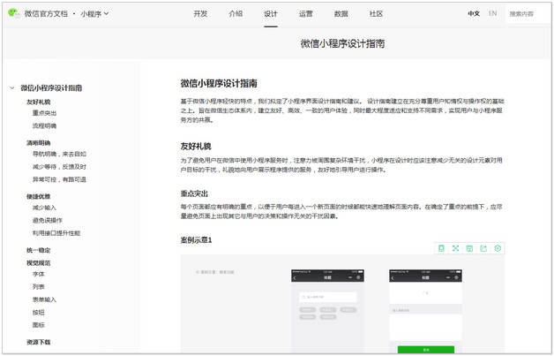Open 统一稳定 in the sidebar
Image resolution: width=554 pixels, height=356 pixels.
pyautogui.click(x=39, y=250)
